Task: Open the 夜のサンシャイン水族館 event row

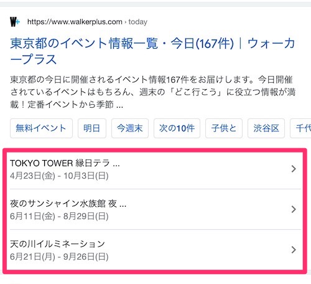Action: click(x=155, y=209)
